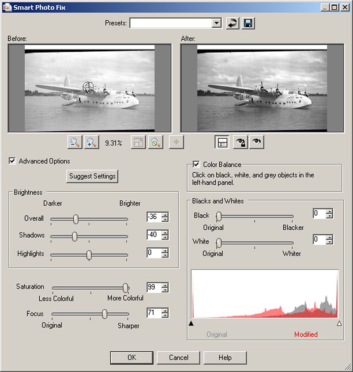Click the Focus value field showing 71
353x372 pixels.
pos(154,313)
